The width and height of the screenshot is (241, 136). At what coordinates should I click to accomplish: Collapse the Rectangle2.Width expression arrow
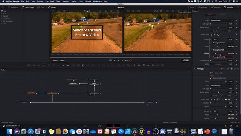click(x=211, y=50)
